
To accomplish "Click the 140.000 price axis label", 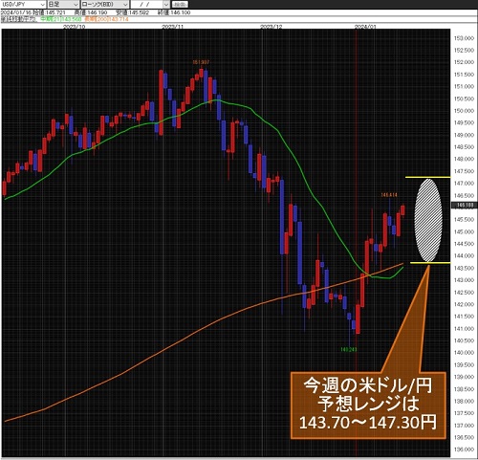I will pos(464,353).
